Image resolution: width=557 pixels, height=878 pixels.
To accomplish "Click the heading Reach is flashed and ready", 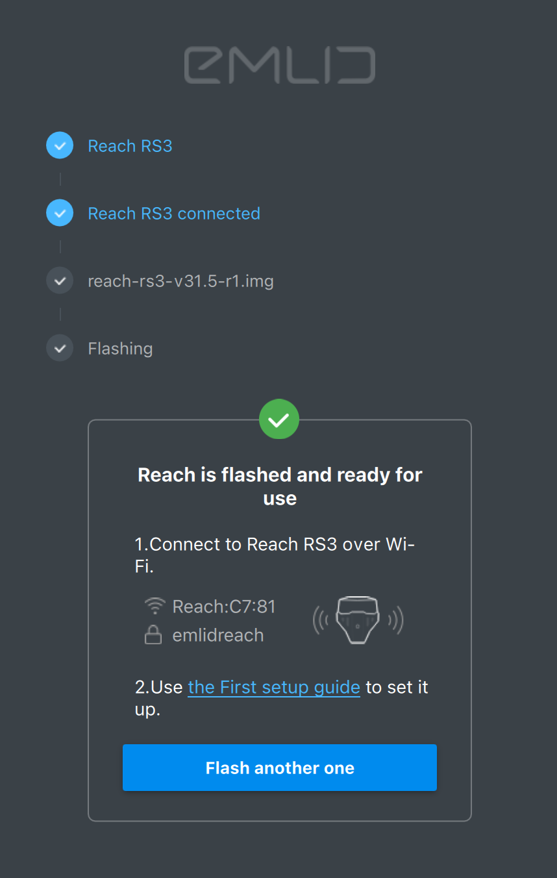I will [x=279, y=486].
